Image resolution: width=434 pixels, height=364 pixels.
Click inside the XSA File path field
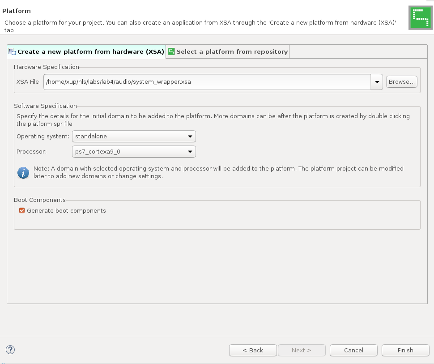pyautogui.click(x=206, y=82)
